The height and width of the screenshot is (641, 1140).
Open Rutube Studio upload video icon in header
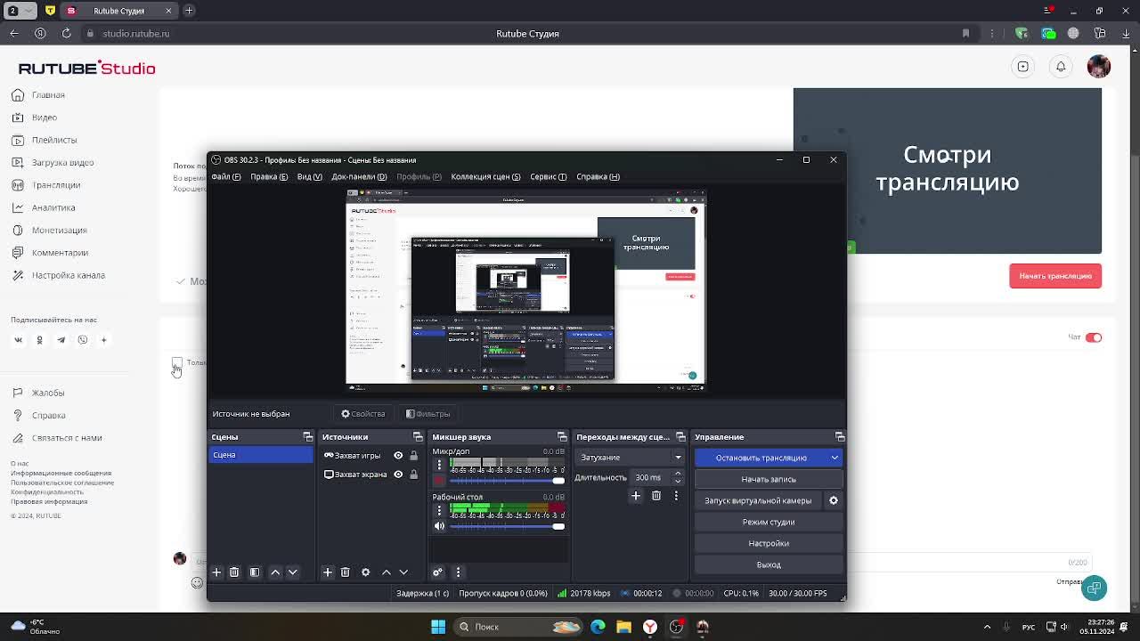(1023, 67)
